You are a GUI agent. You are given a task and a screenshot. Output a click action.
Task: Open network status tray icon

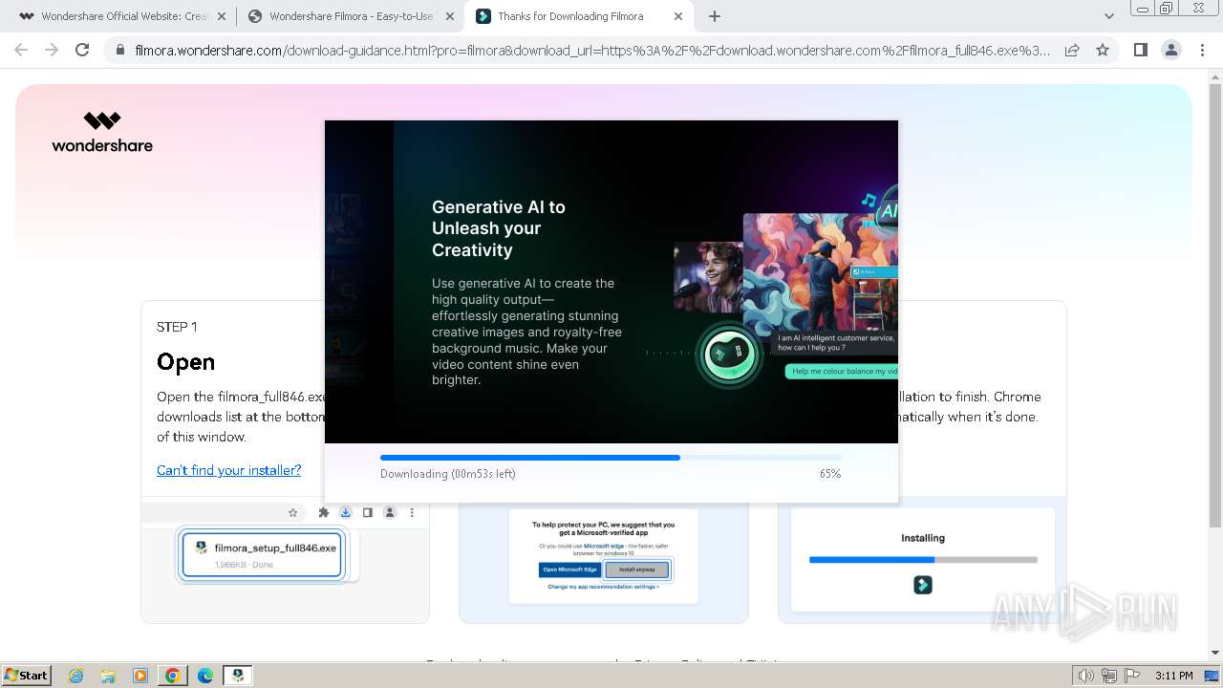point(1109,676)
